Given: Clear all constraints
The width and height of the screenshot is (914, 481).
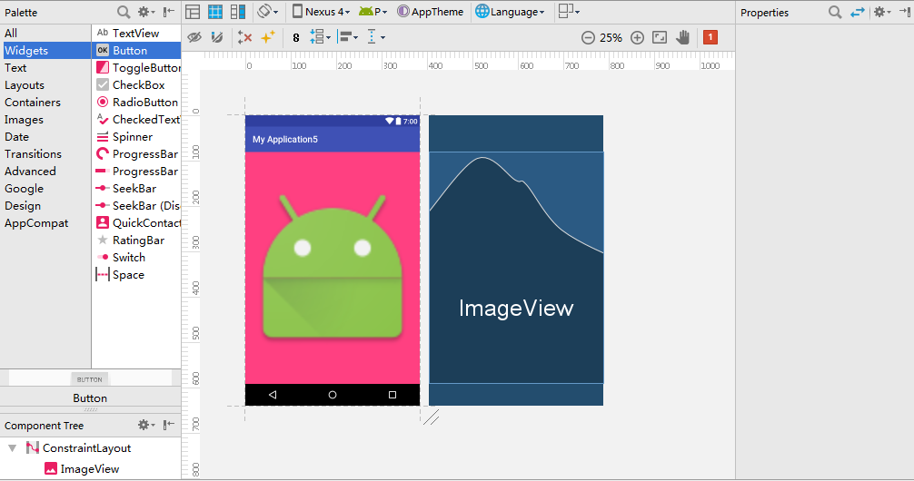Looking at the screenshot, I should [244, 37].
